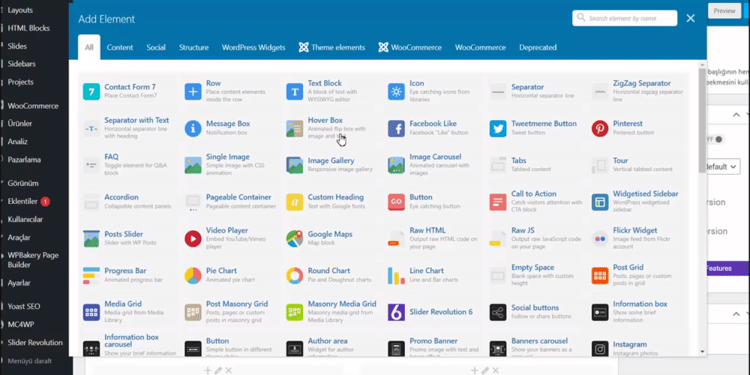This screenshot has height=375, width=750.
Task: Switch to the Deprecated tab
Action: point(538,47)
